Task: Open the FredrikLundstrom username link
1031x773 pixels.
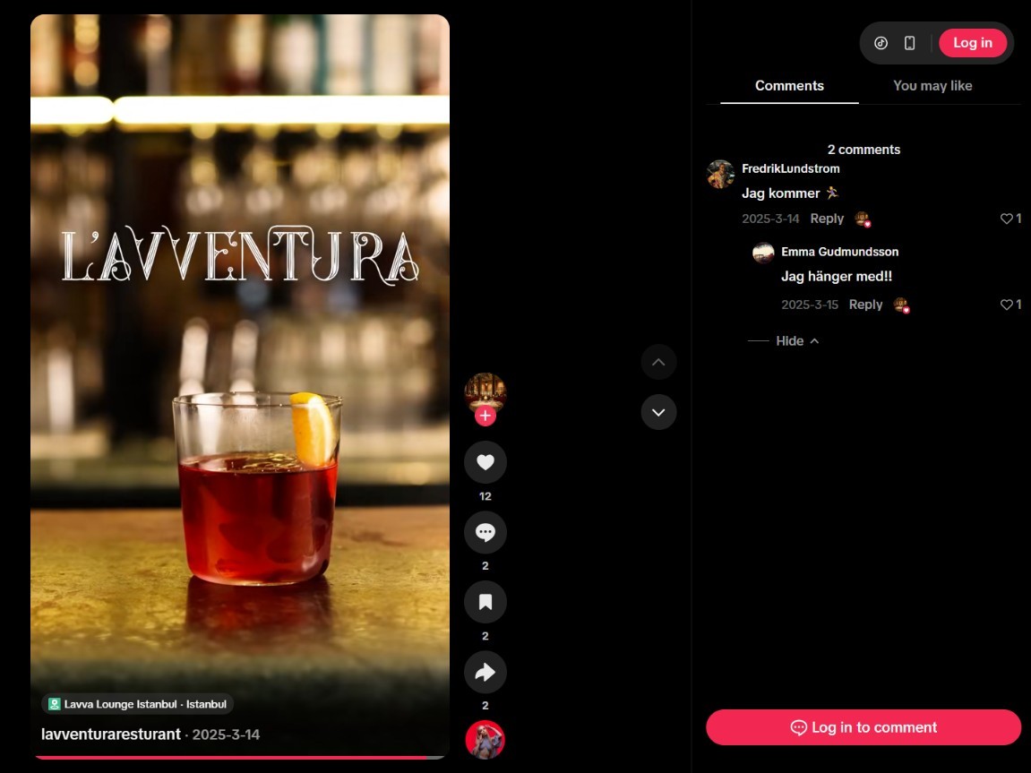Action: point(790,168)
